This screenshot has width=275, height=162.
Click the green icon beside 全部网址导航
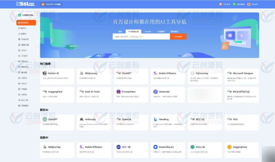[19, 15]
